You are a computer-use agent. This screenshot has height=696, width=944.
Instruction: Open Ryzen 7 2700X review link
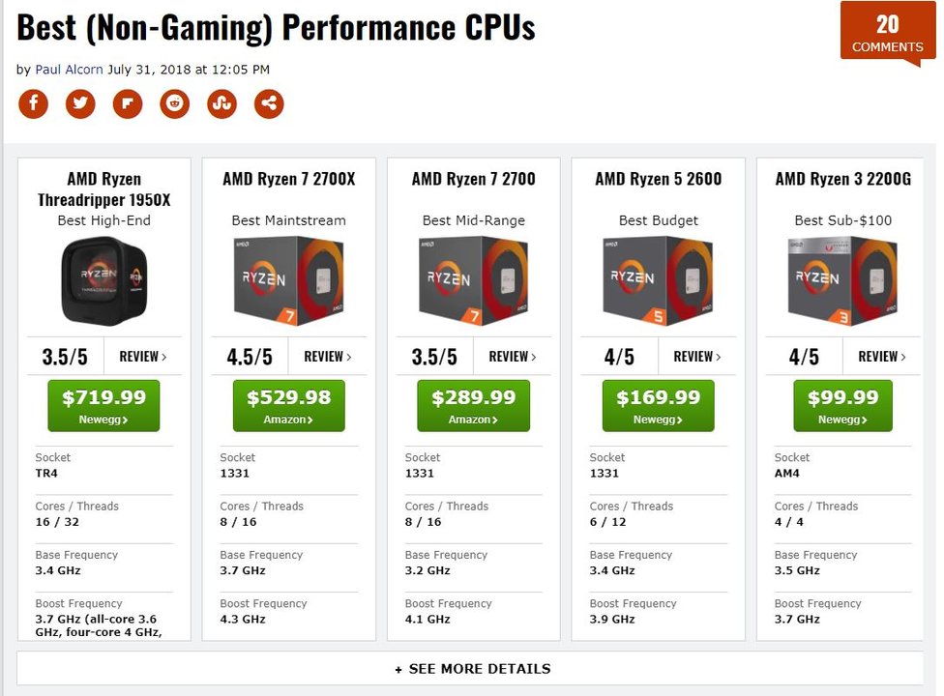coord(328,357)
